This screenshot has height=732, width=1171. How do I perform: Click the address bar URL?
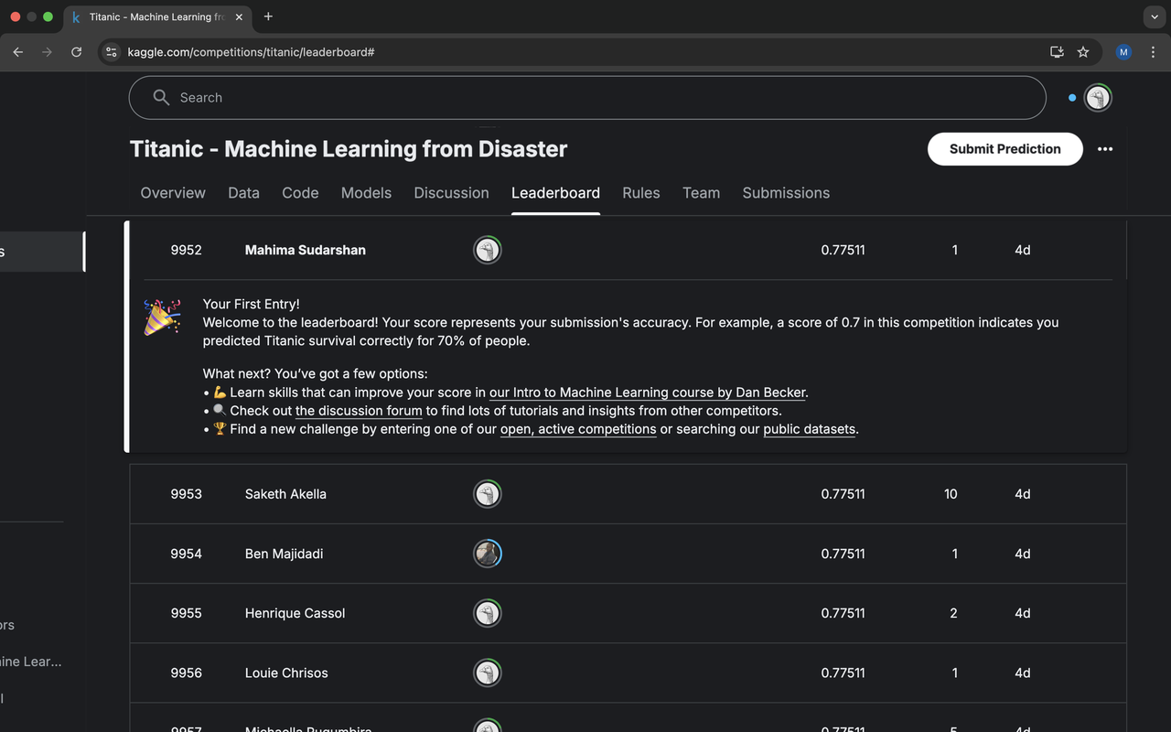[x=251, y=52]
